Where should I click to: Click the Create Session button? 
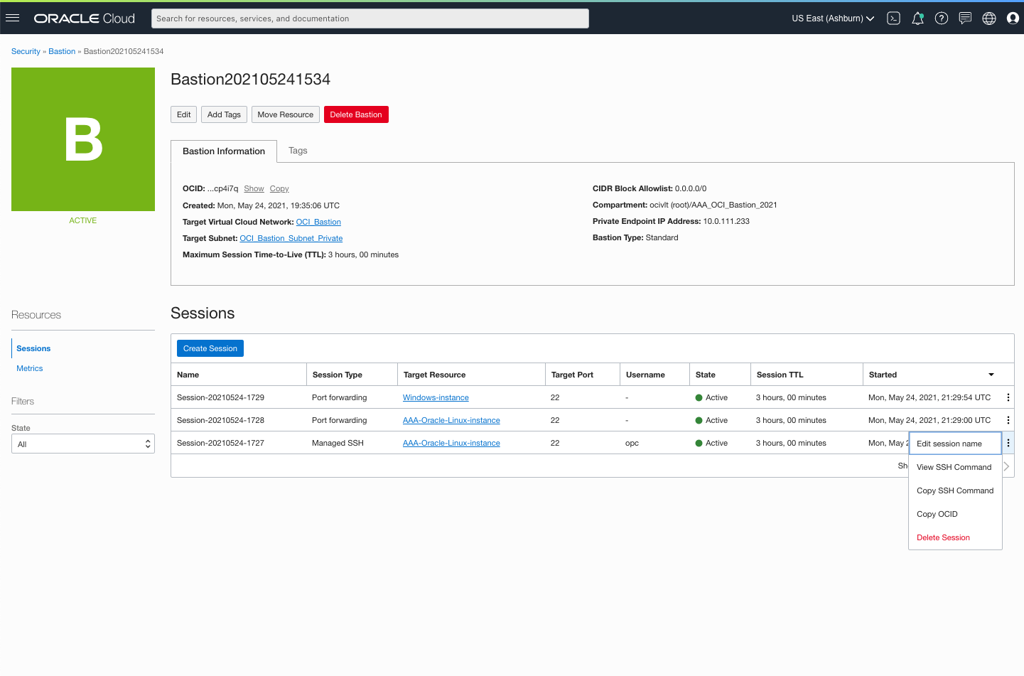210,348
